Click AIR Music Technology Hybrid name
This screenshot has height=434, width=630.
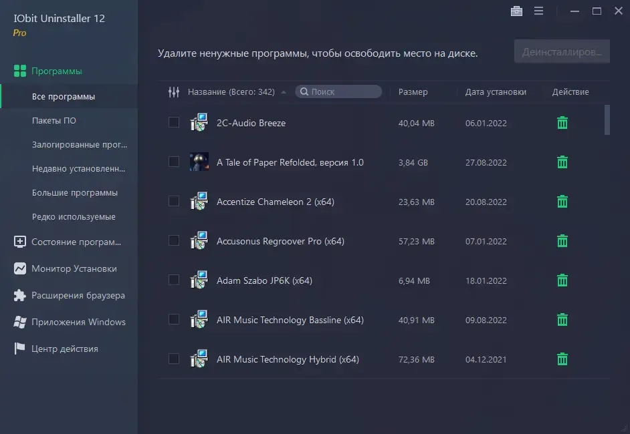click(x=288, y=359)
